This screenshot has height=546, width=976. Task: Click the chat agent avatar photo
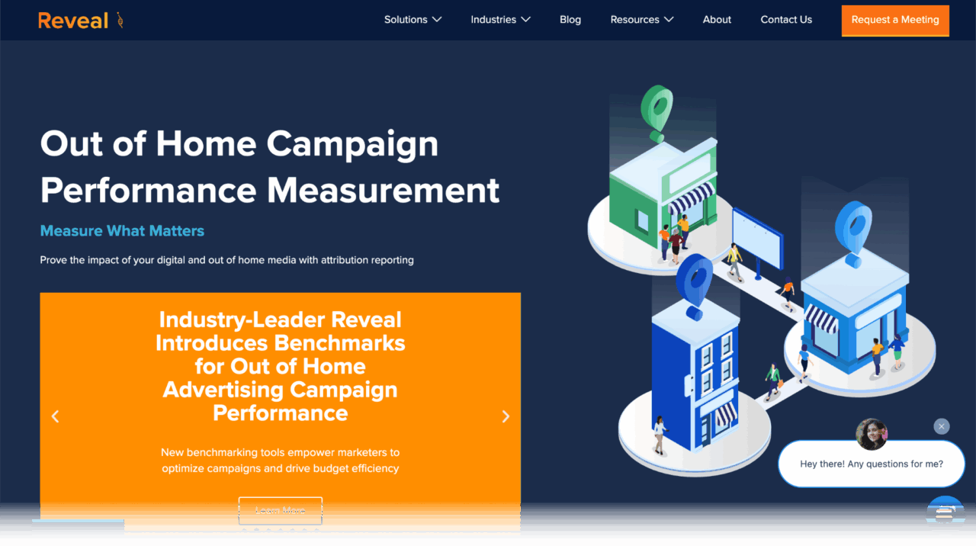coord(872,434)
